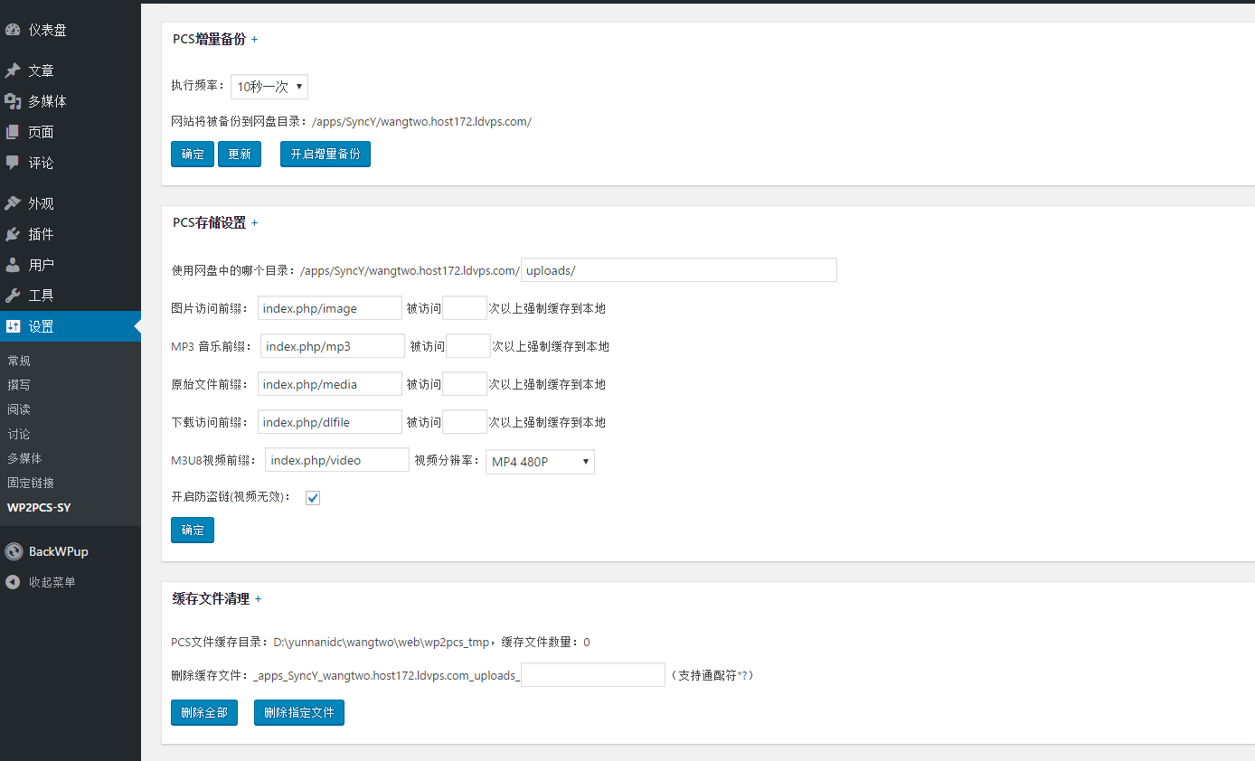
Task: Expand PCS增量备份 section with plus sign
Action: pos(254,40)
